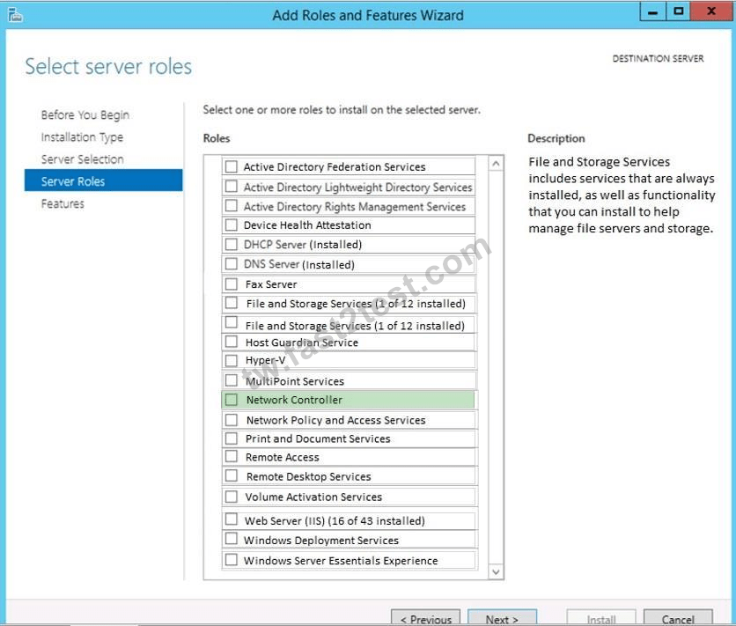Viewport: 736px width, 626px height.
Task: Close the Add Roles and Features Wizard
Action: (x=711, y=11)
